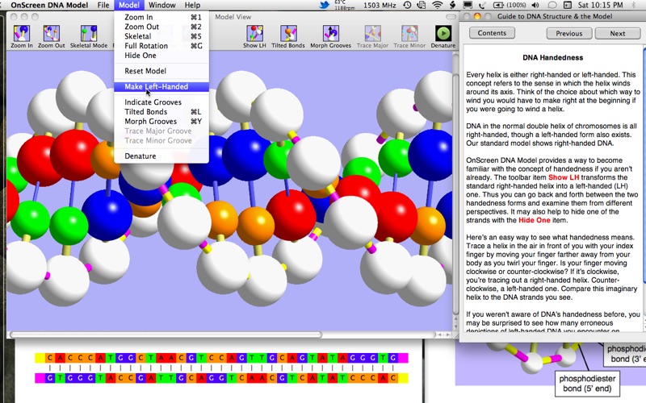This screenshot has height=403, width=646.
Task: Open the File menu
Action: tap(103, 5)
